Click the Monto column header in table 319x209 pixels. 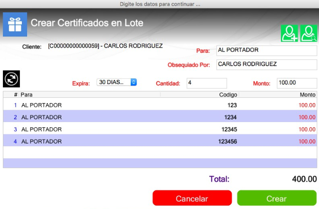[x=278, y=95]
